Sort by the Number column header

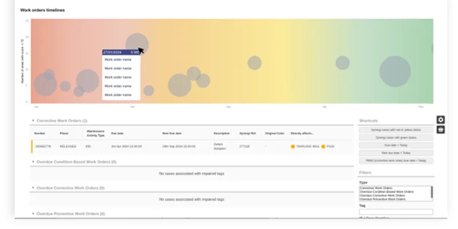point(39,133)
